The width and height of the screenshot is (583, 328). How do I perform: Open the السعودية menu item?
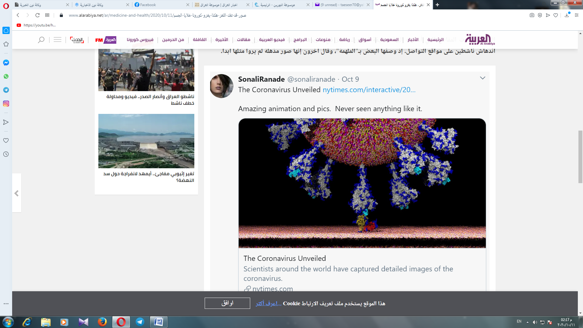pos(389,40)
